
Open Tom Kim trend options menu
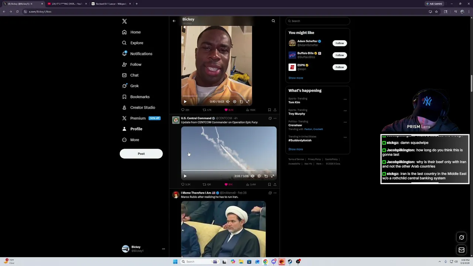tap(345, 99)
